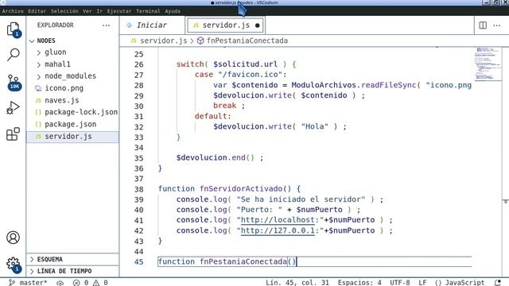Open the Search view in activity bar

point(13,55)
